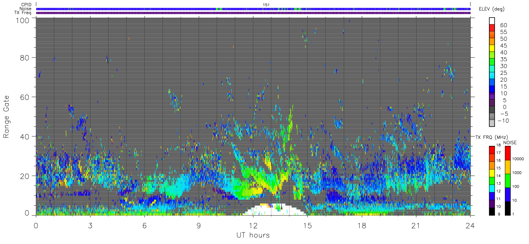Select the blue 10 segment of NOISE bar
529x244 pixels.
[x=507, y=194]
